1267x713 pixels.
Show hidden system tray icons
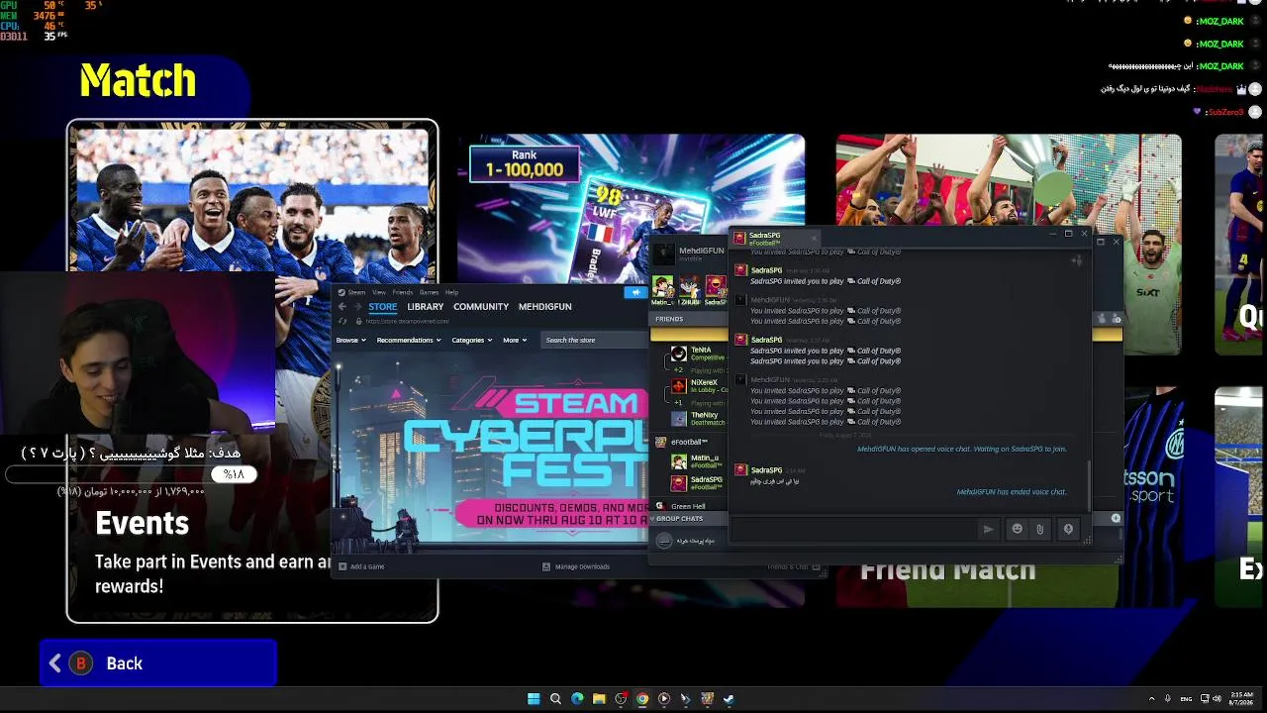(x=1151, y=699)
